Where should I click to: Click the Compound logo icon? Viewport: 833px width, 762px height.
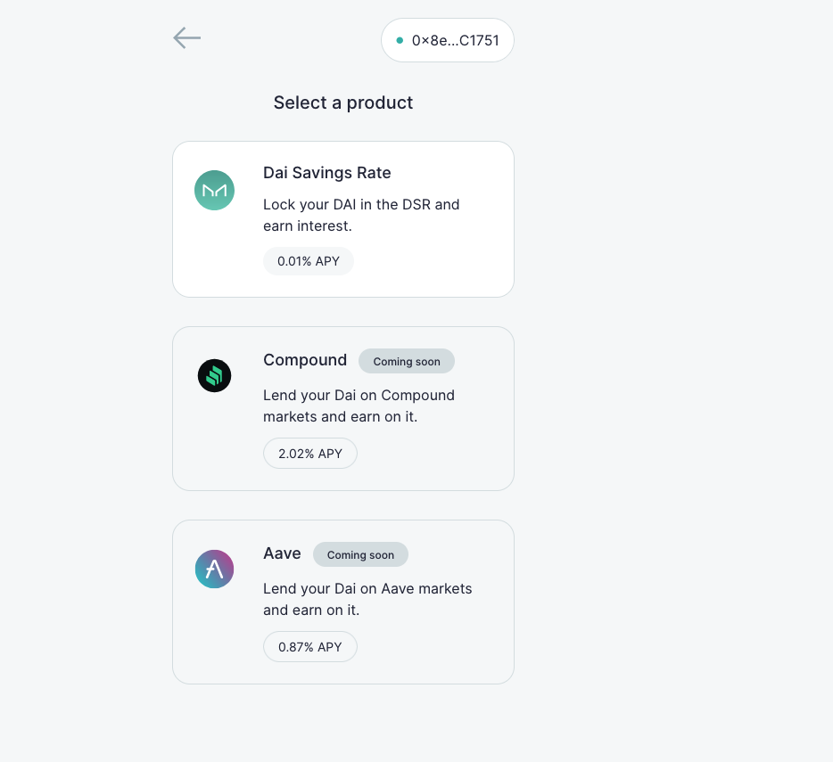pyautogui.click(x=215, y=376)
